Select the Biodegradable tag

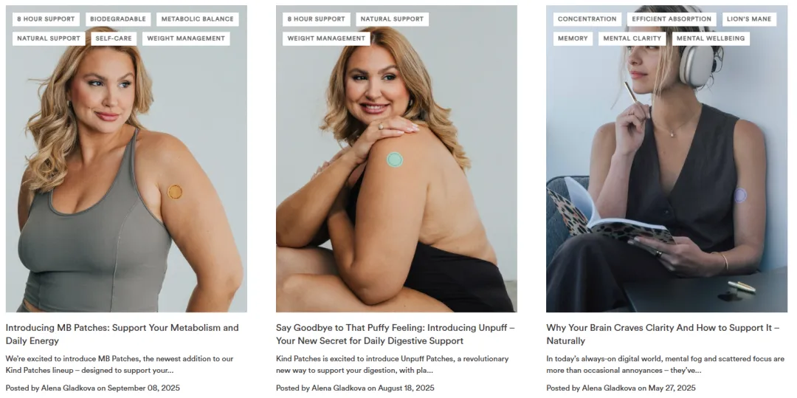tap(118, 19)
